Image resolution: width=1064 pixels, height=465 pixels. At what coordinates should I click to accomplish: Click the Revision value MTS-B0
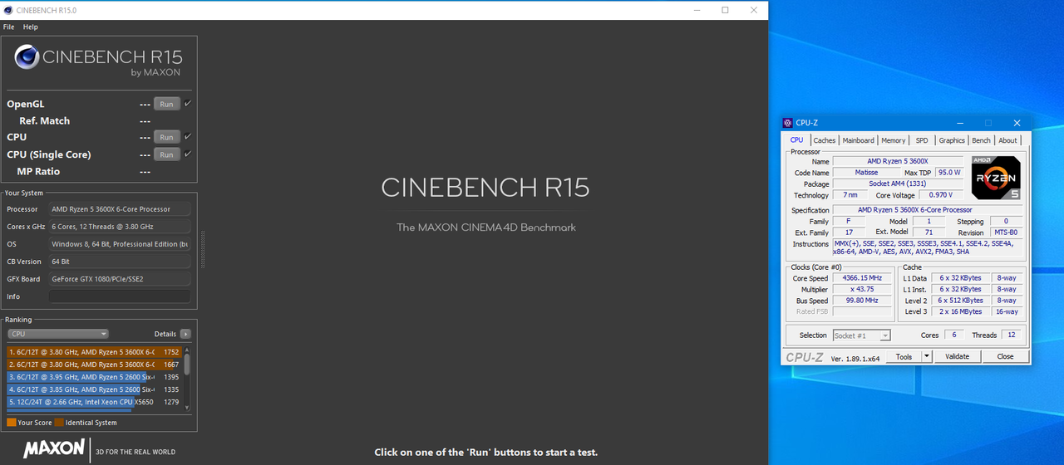(x=1006, y=232)
